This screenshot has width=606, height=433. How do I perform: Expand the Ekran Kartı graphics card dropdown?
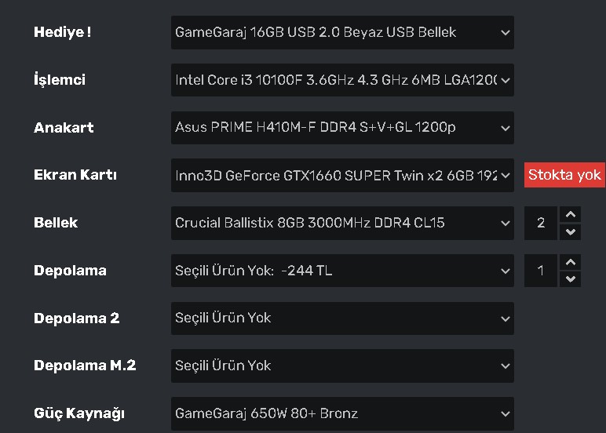pyautogui.click(x=342, y=175)
